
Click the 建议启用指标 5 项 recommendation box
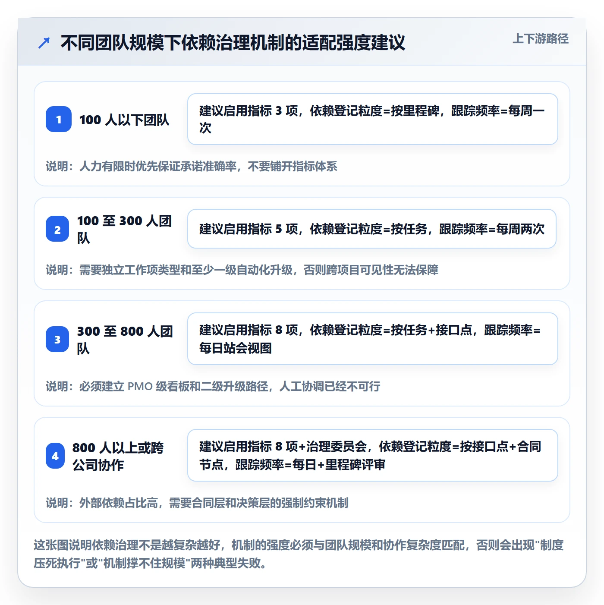372,229
